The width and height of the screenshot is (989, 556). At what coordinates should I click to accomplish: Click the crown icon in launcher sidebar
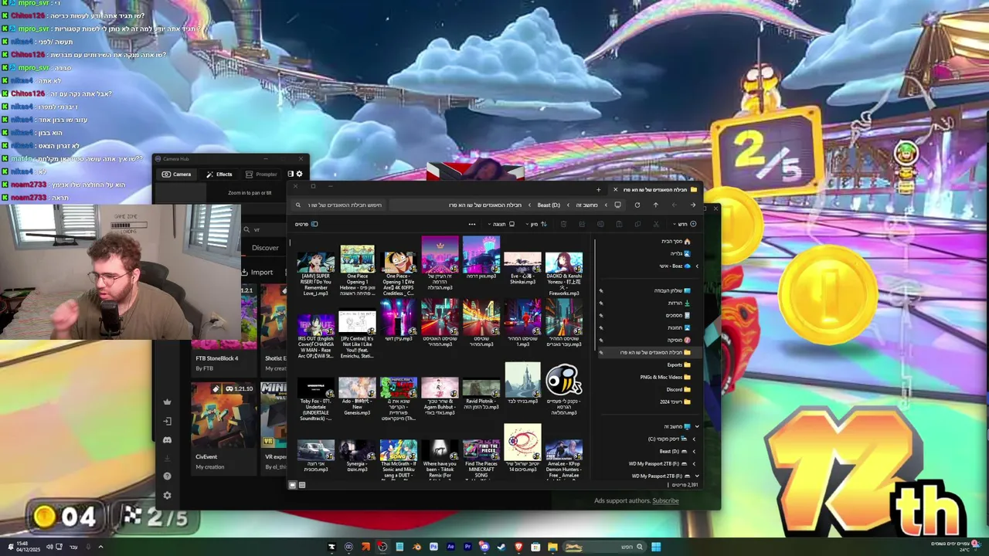pos(167,402)
